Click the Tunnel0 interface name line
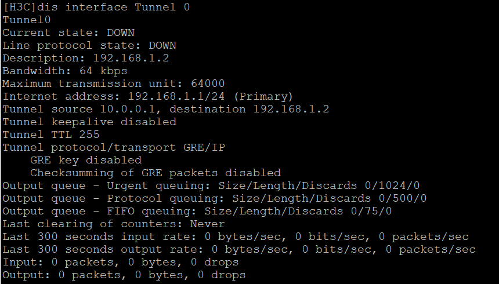This screenshot has width=499, height=284. pyautogui.click(x=27, y=20)
